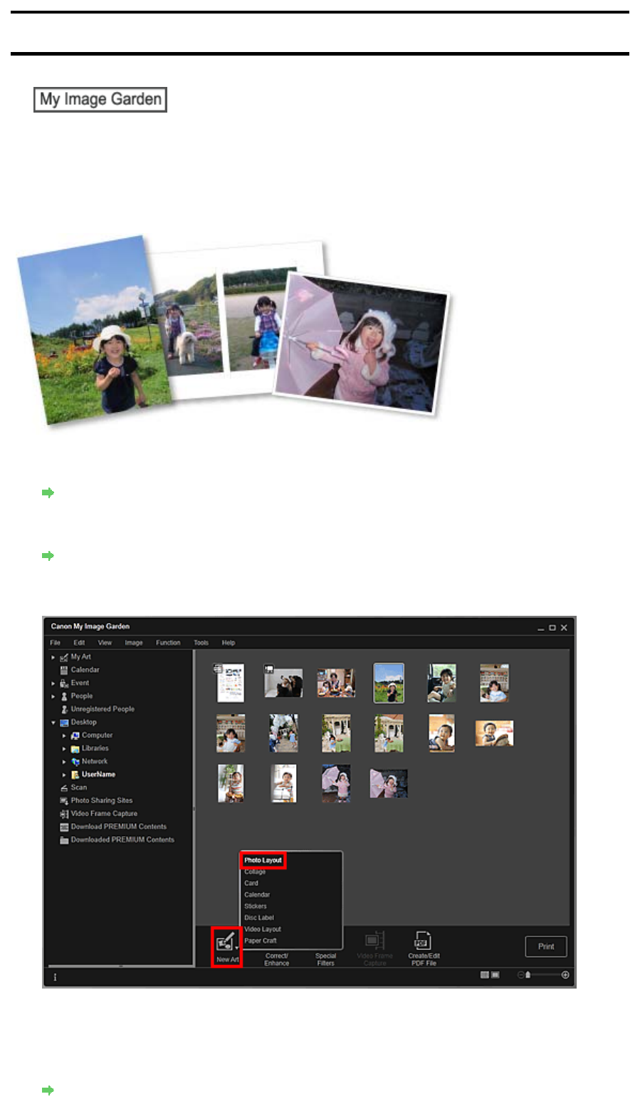Expand the My Art tree node arrow
The width and height of the screenshot is (640, 1119).
coord(53,657)
